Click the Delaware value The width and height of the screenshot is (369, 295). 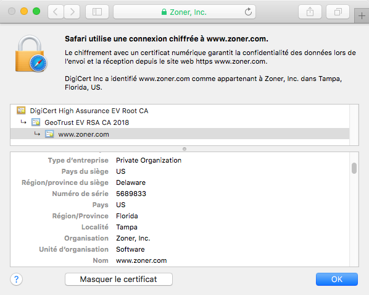(x=131, y=182)
